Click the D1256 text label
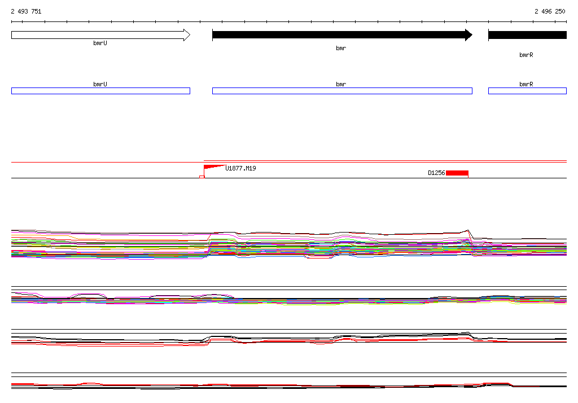 (x=436, y=173)
